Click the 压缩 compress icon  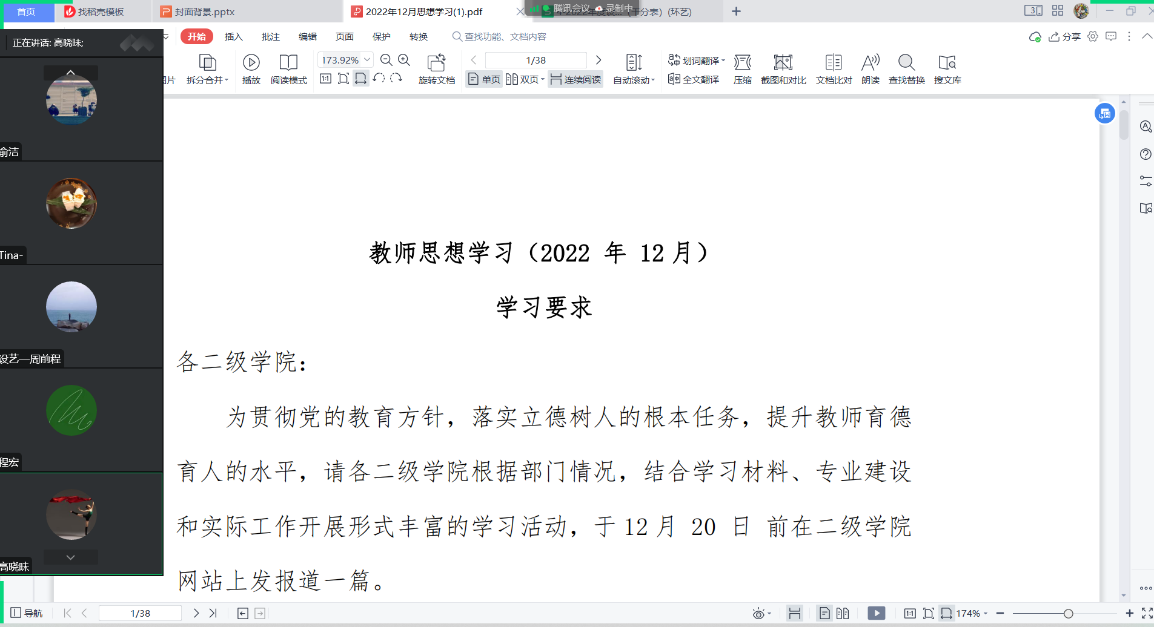(x=742, y=63)
